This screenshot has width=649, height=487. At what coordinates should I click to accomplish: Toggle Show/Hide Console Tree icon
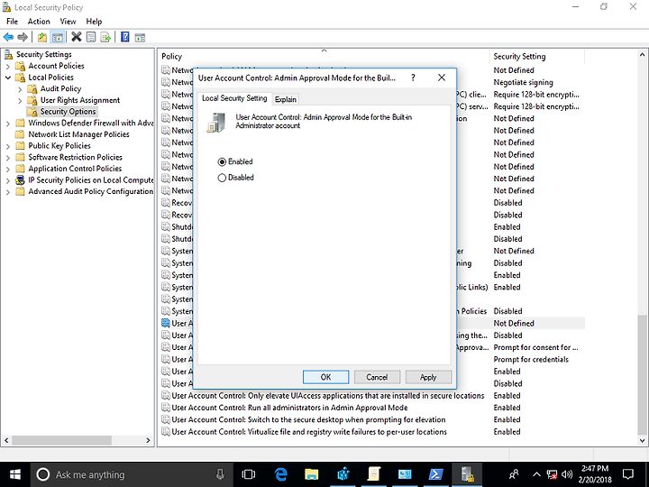coord(57,37)
